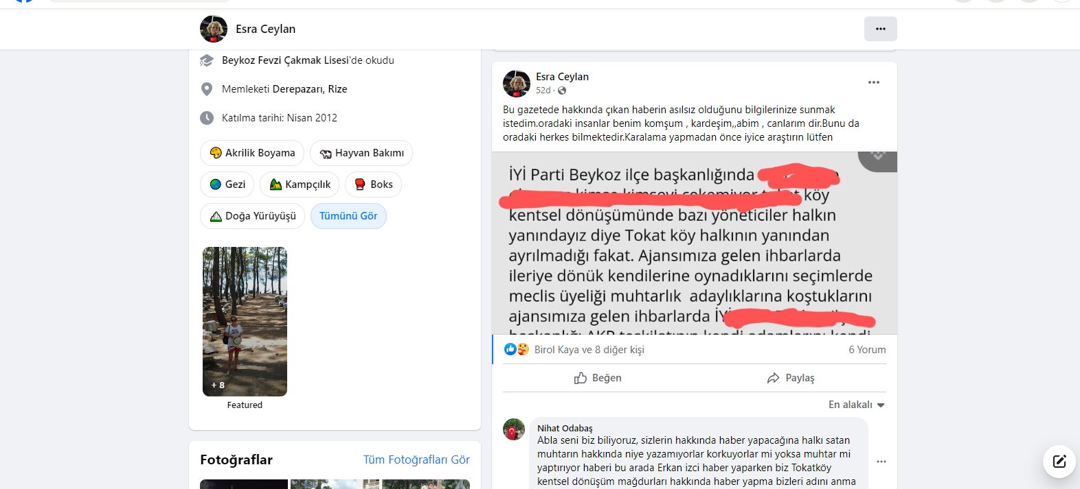Click Katılma tarihi: Nisan 2012 text
The width and height of the screenshot is (1080, 489).
point(280,118)
